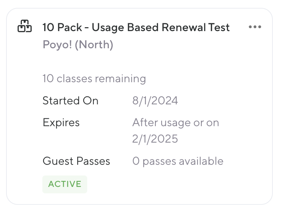
Task: Select the 2/1/2025 expiration date
Action: pyautogui.click(x=155, y=139)
